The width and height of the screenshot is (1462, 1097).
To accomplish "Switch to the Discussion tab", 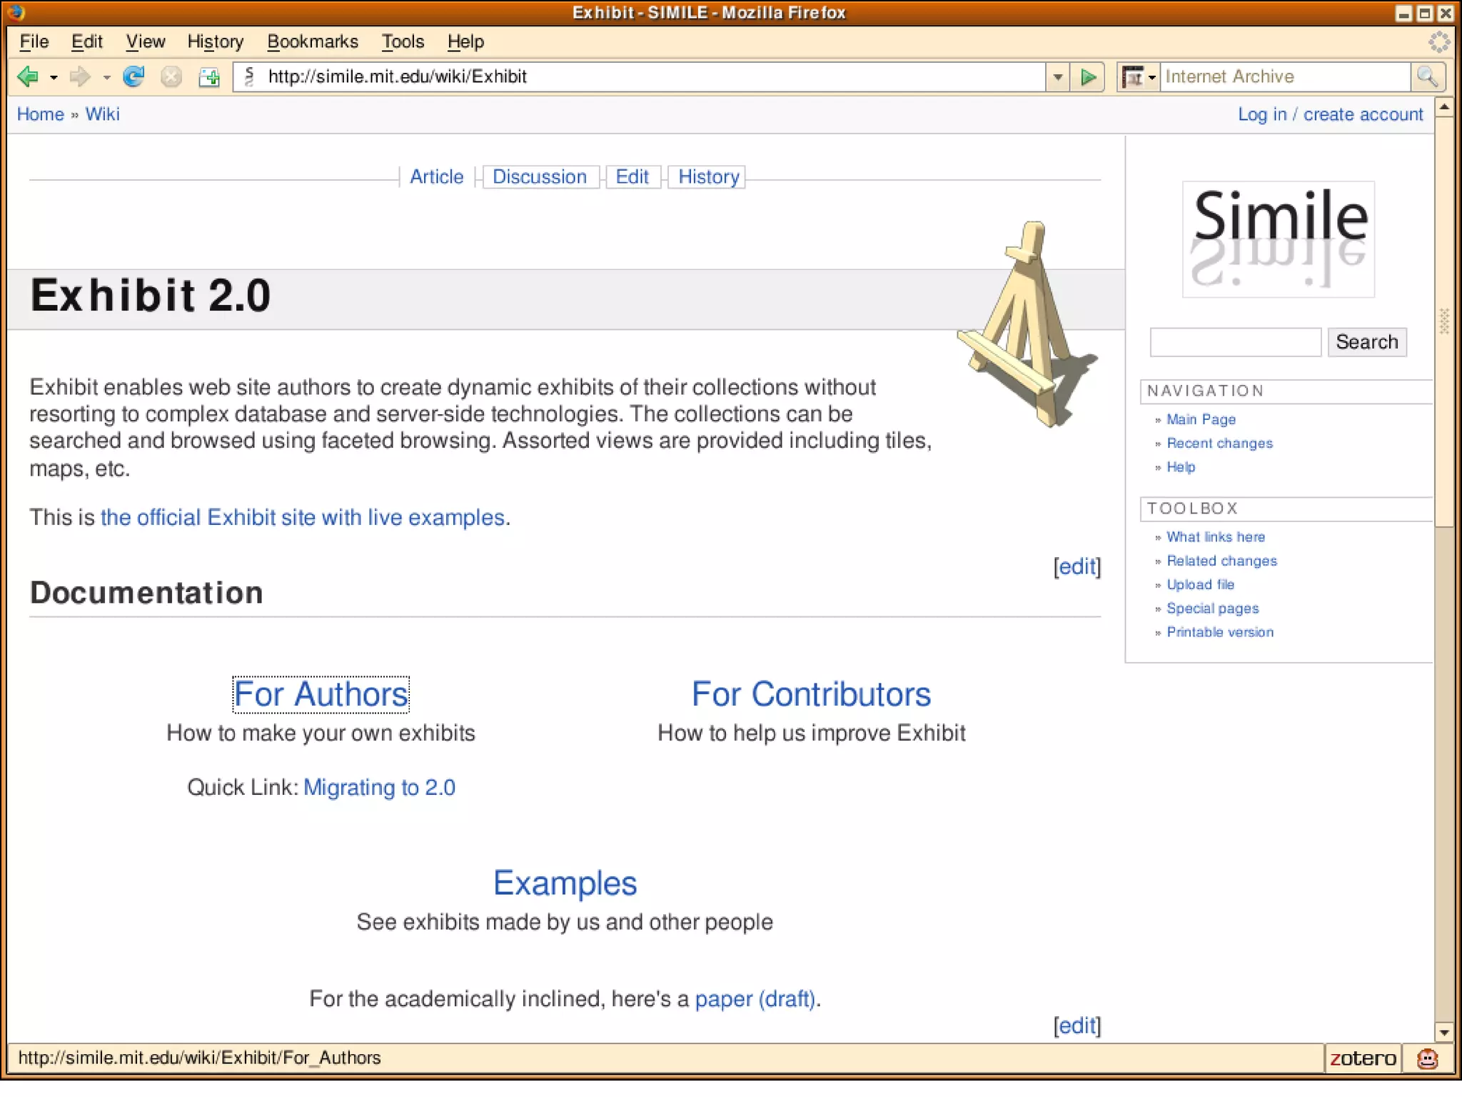I will (x=539, y=176).
